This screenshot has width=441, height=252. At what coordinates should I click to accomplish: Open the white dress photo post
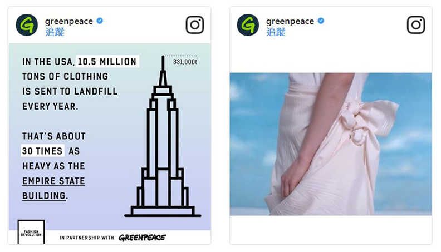[x=331, y=144]
